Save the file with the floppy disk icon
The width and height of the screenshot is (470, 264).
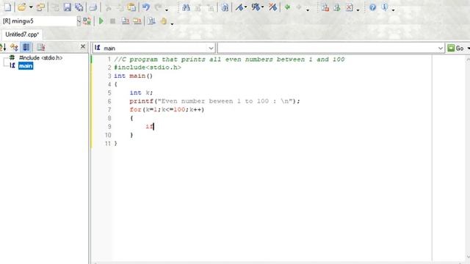[67, 7]
